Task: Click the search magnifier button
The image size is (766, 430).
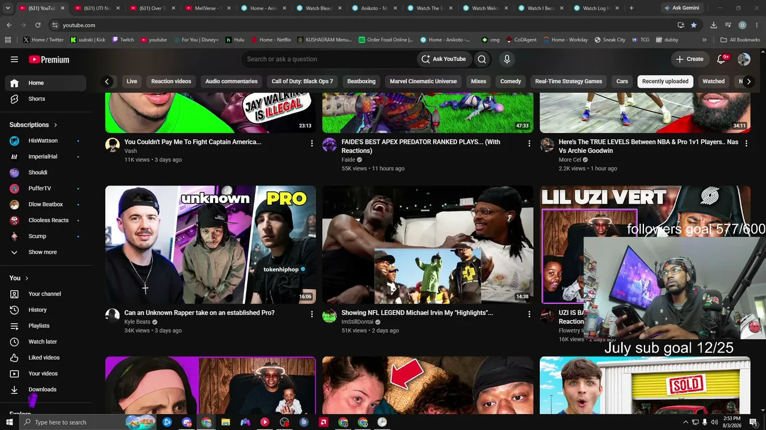Action: pyautogui.click(x=482, y=59)
